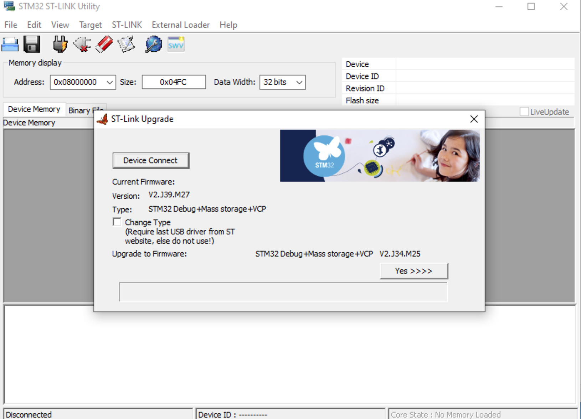
Task: Open the ST-LINK menu
Action: coord(127,25)
